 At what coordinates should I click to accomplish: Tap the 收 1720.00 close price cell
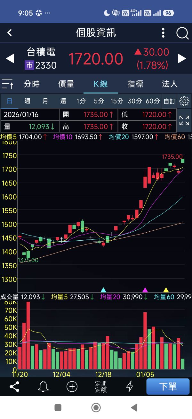click(x=147, y=127)
